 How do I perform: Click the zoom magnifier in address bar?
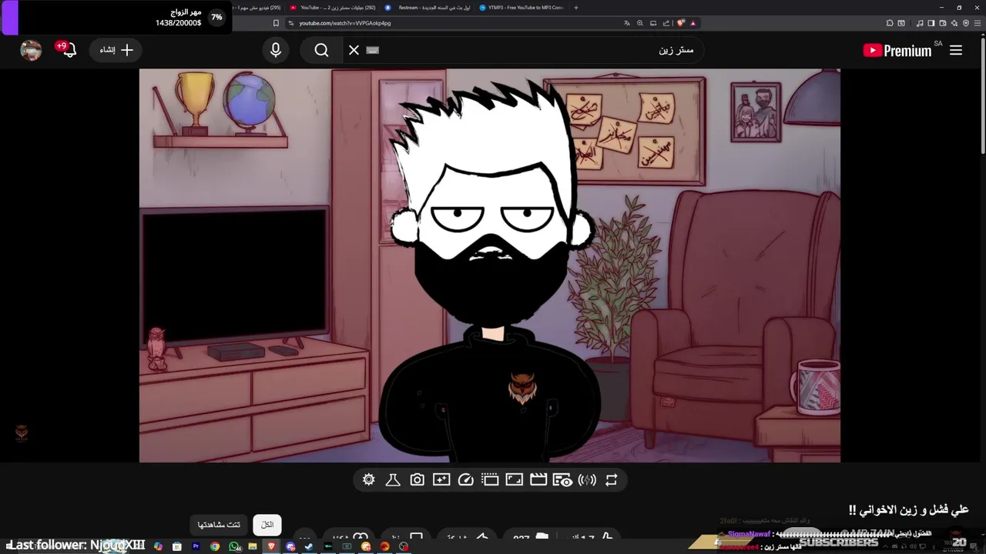point(640,23)
